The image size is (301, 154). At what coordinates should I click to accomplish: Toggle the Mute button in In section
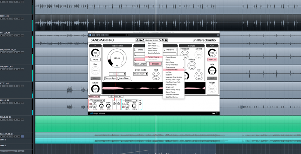coord(95,60)
